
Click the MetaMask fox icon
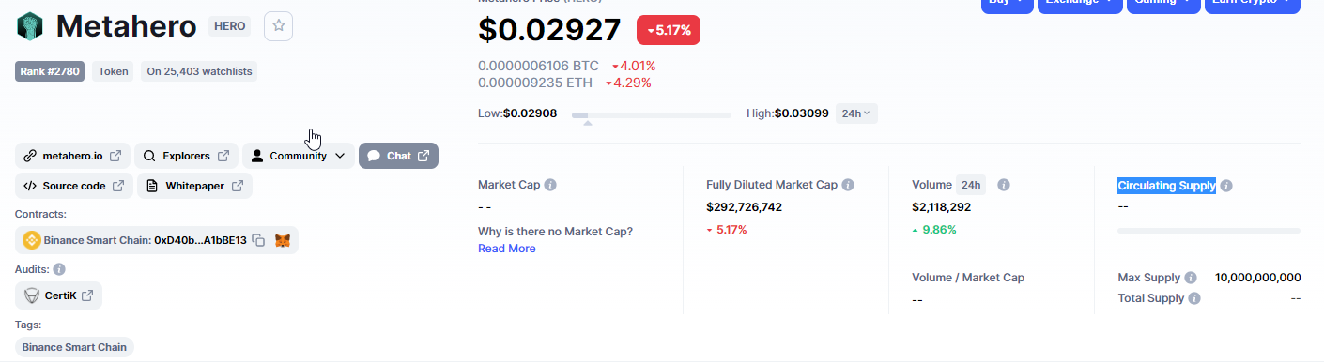tap(282, 240)
